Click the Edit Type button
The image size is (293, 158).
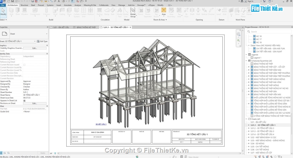(x=42, y=41)
